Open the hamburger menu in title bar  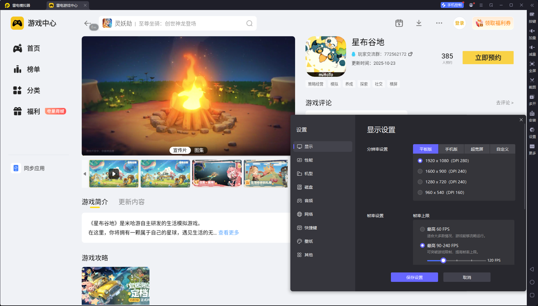[481, 5]
